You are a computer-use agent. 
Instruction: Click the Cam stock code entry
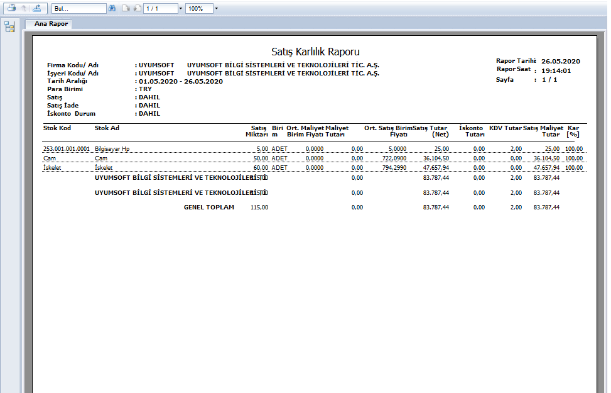point(49,158)
